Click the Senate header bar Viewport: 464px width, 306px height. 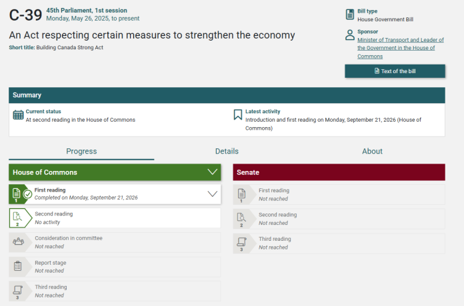(x=339, y=172)
